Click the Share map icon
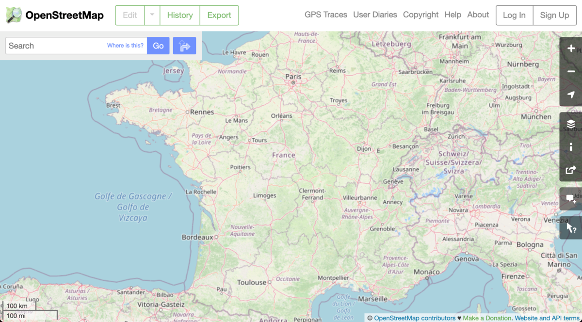 (570, 170)
